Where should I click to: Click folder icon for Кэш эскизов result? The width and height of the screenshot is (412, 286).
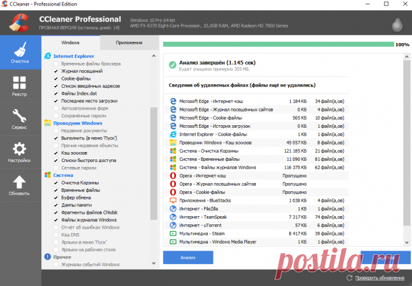[x=173, y=143]
